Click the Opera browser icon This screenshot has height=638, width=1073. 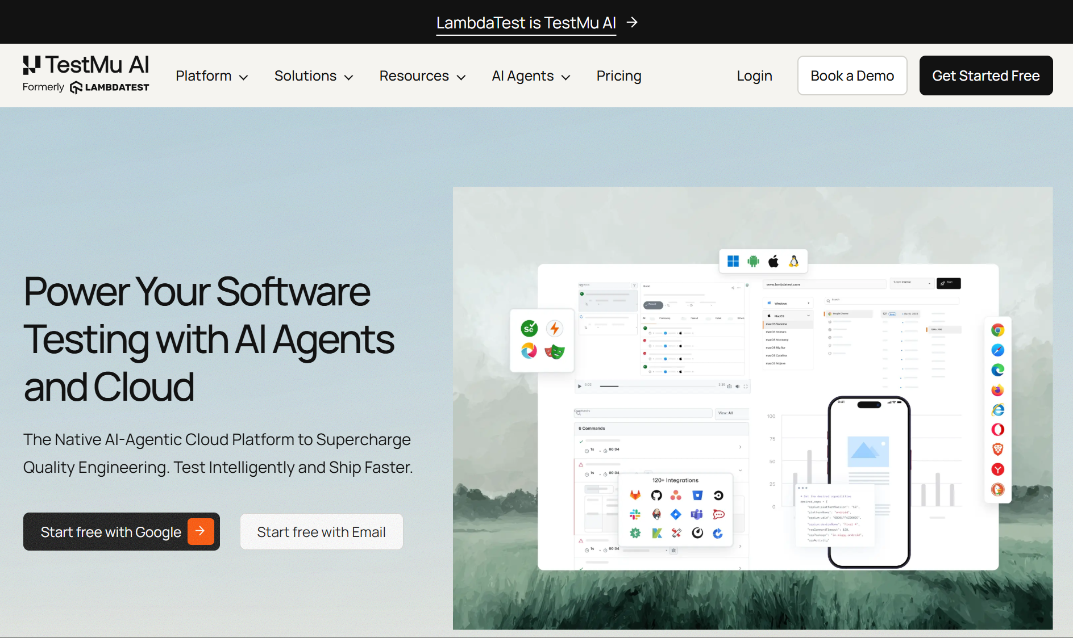coord(997,430)
